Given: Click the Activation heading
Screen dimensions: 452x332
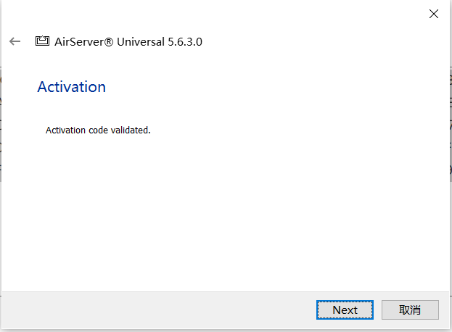Looking at the screenshot, I should [72, 87].
